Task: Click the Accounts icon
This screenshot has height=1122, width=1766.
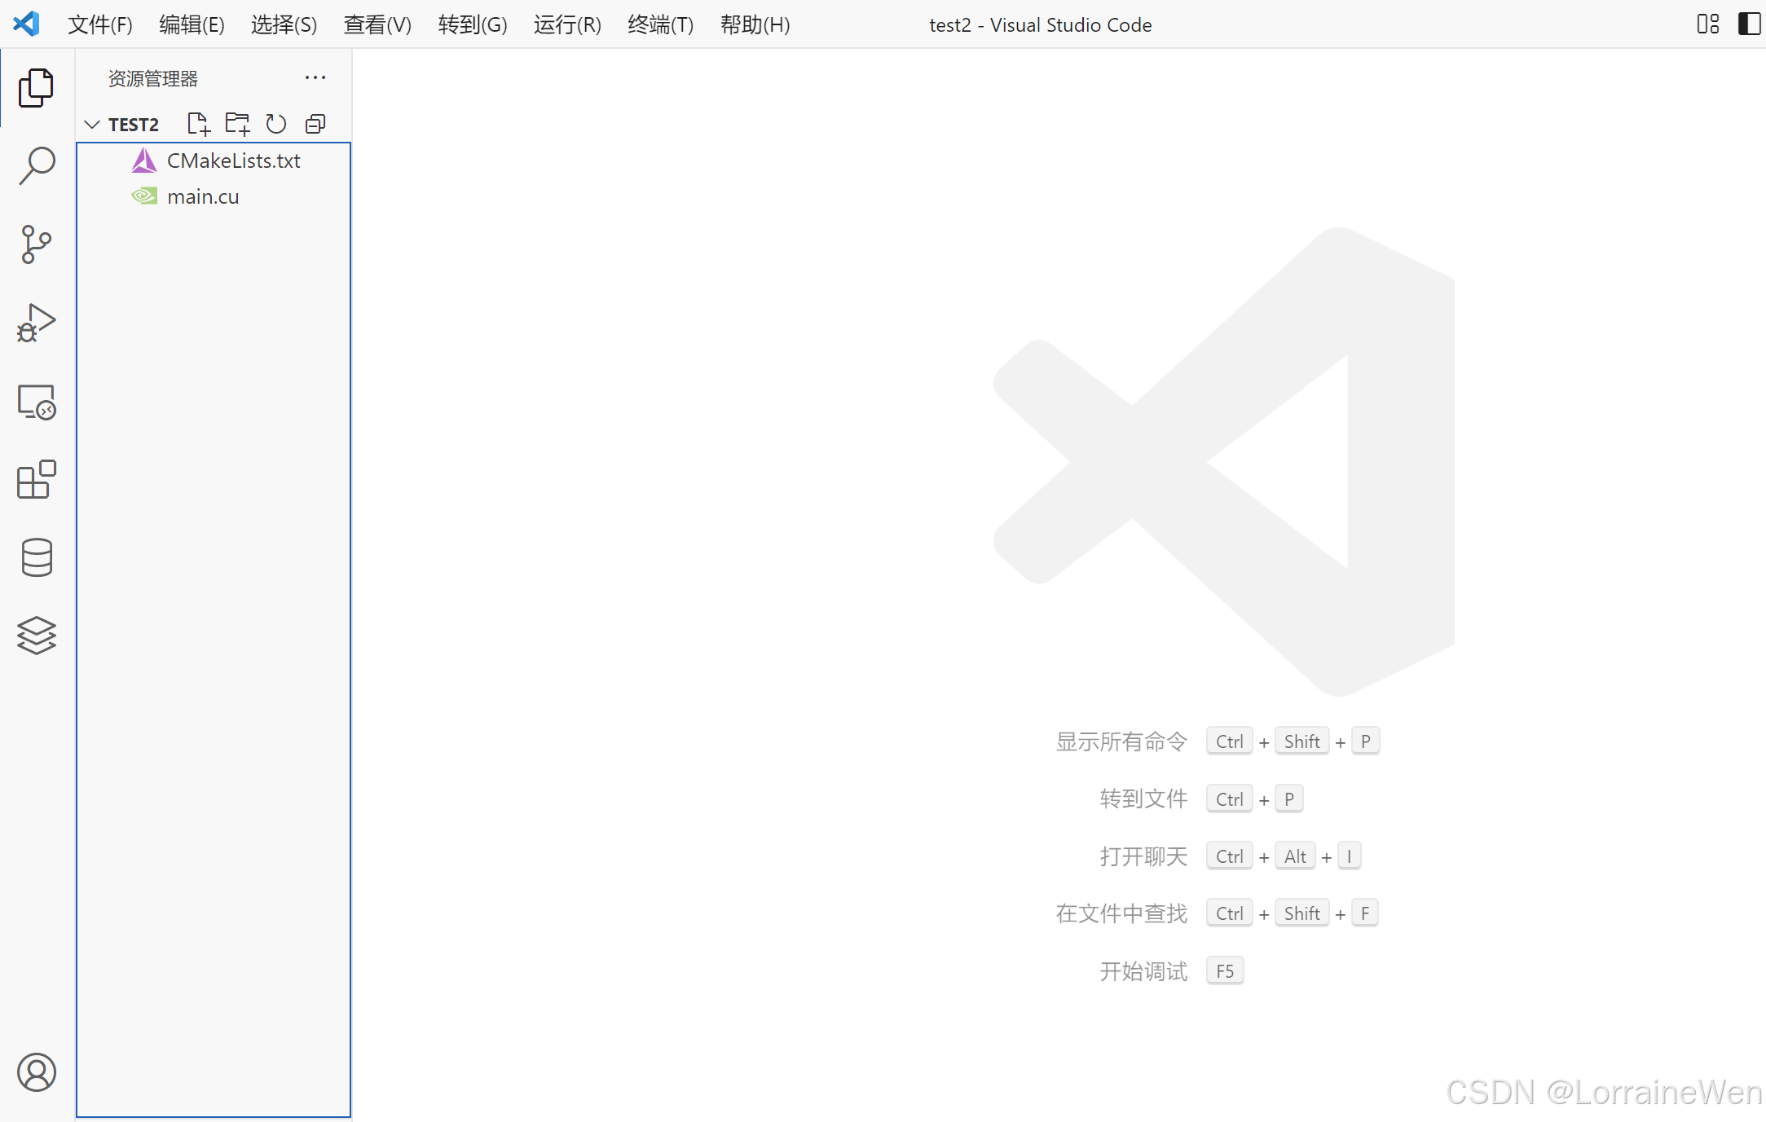Action: (37, 1072)
